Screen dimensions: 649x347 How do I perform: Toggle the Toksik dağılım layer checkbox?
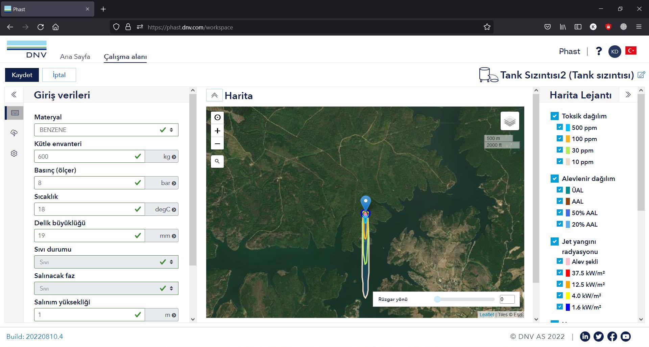(x=555, y=116)
